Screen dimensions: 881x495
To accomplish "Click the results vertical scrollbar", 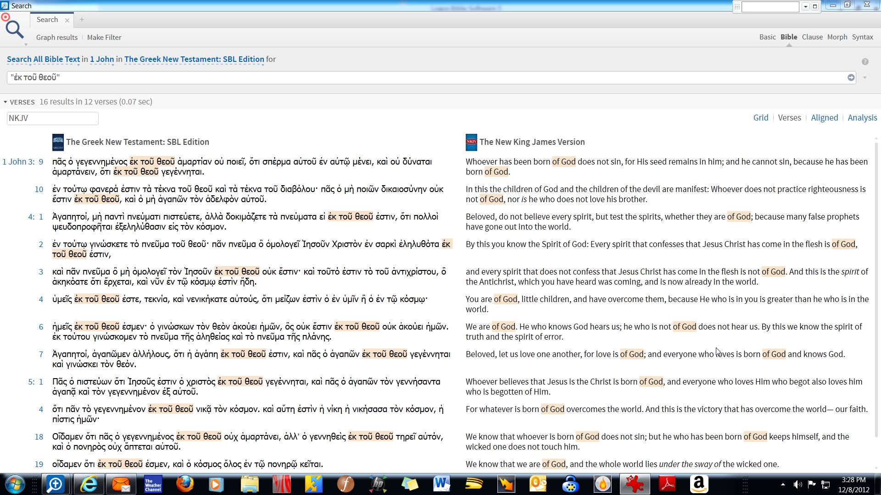I will 877,289.
